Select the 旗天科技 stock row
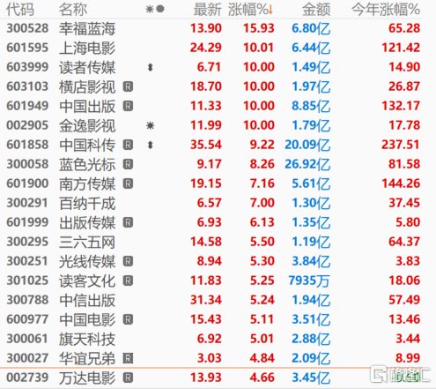This screenshot has height=389, width=436. coord(213,339)
